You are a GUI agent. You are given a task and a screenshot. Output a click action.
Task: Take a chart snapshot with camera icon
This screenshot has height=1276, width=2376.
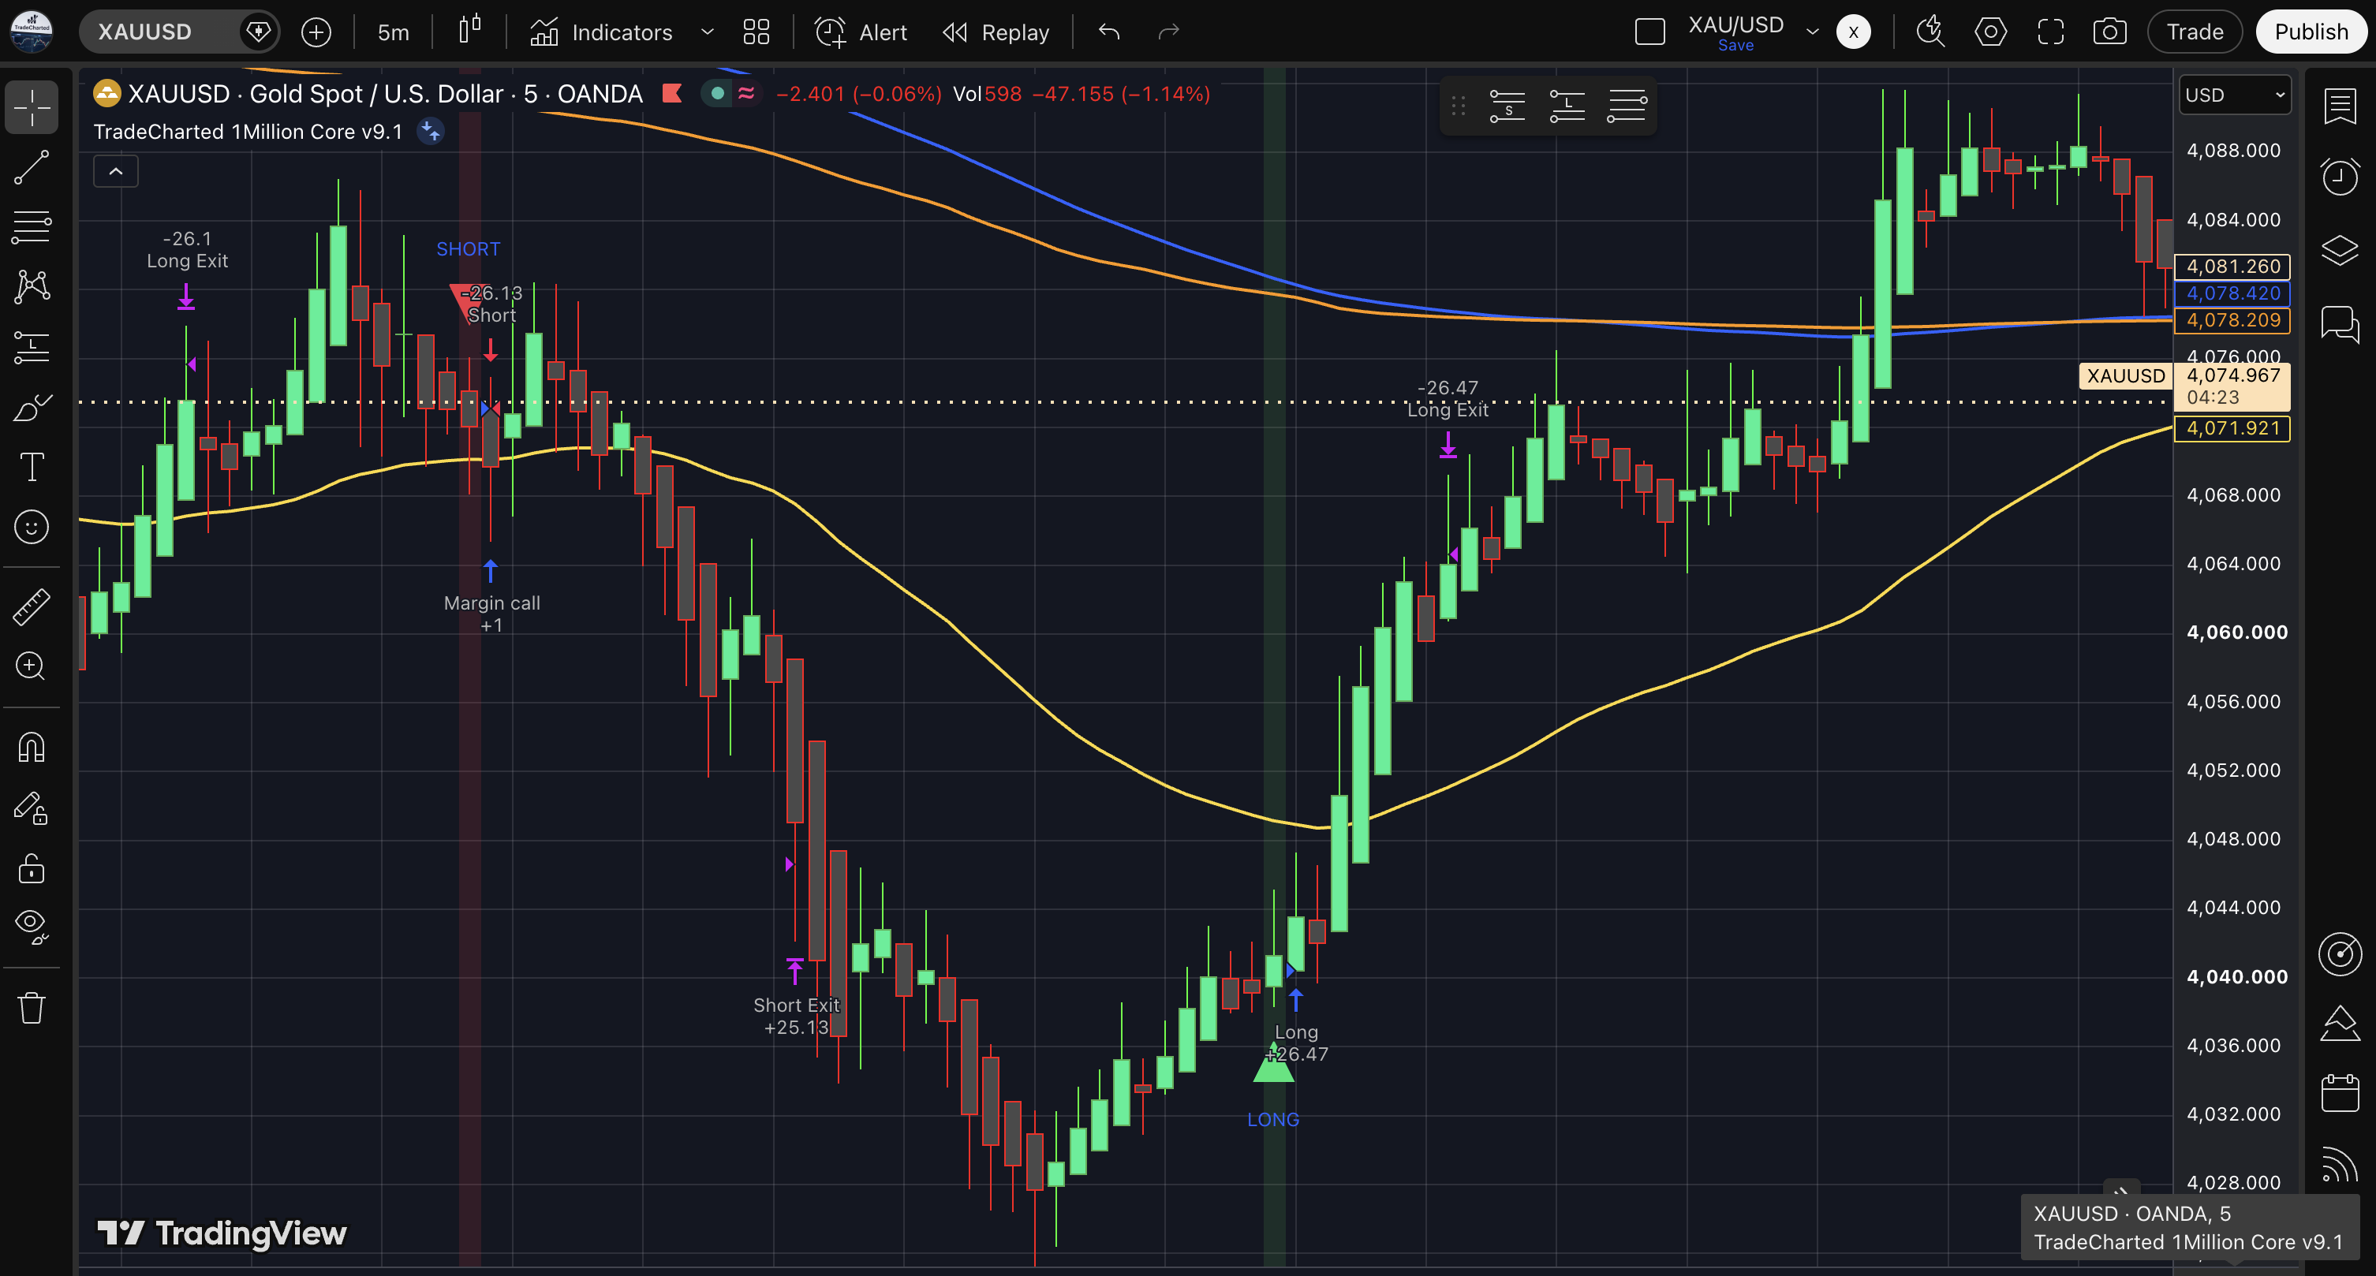(x=2109, y=32)
